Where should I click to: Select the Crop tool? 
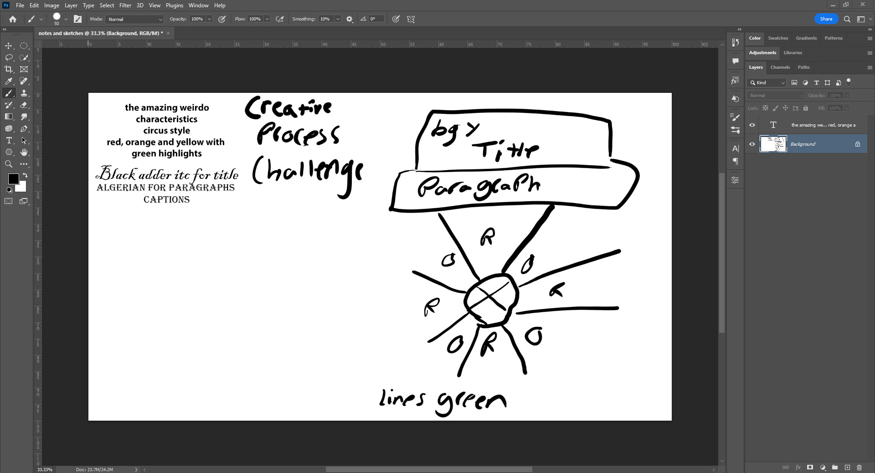9,69
